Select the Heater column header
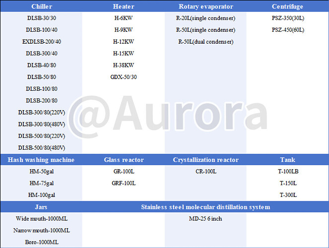 123,6
